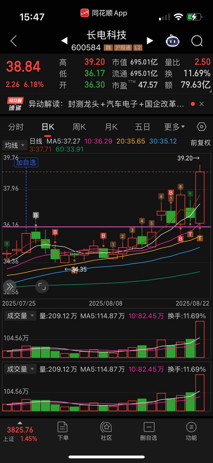Switch to 月K tab

click(111, 127)
